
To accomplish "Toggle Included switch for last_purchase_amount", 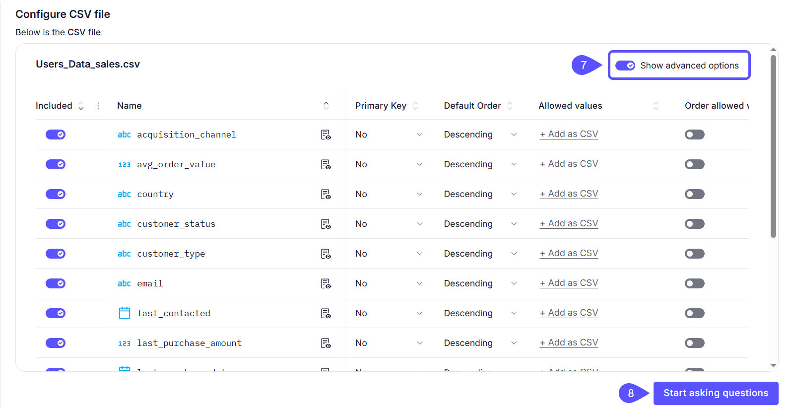I will pos(56,343).
